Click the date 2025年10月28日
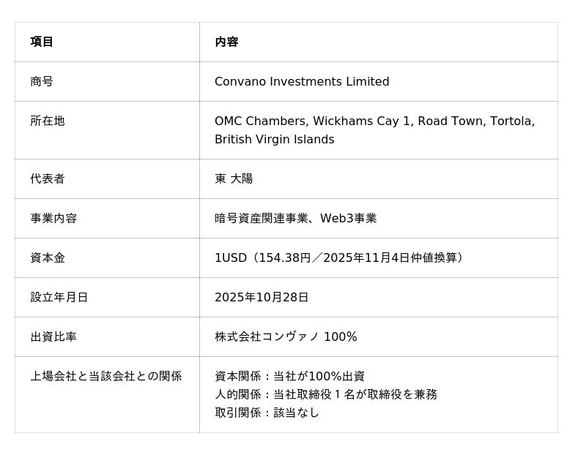 pyautogui.click(x=262, y=297)
